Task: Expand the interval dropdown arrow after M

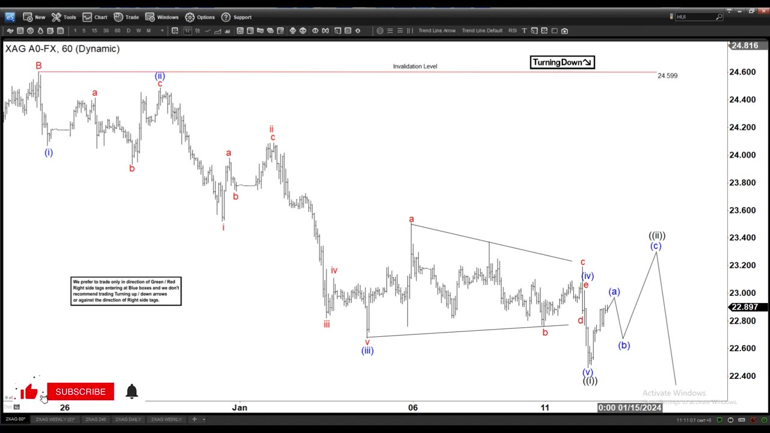Action: 162,31
